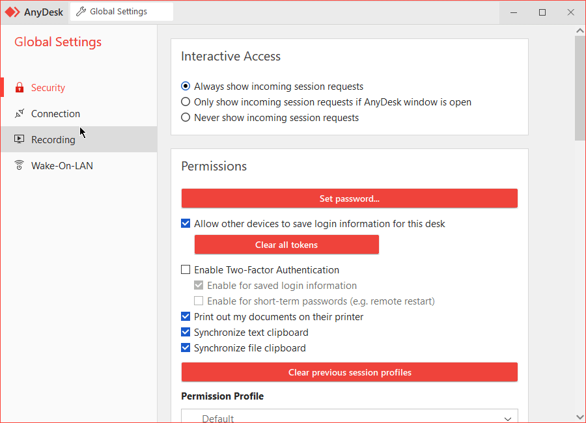
Task: Go to Recording settings
Action: click(79, 139)
